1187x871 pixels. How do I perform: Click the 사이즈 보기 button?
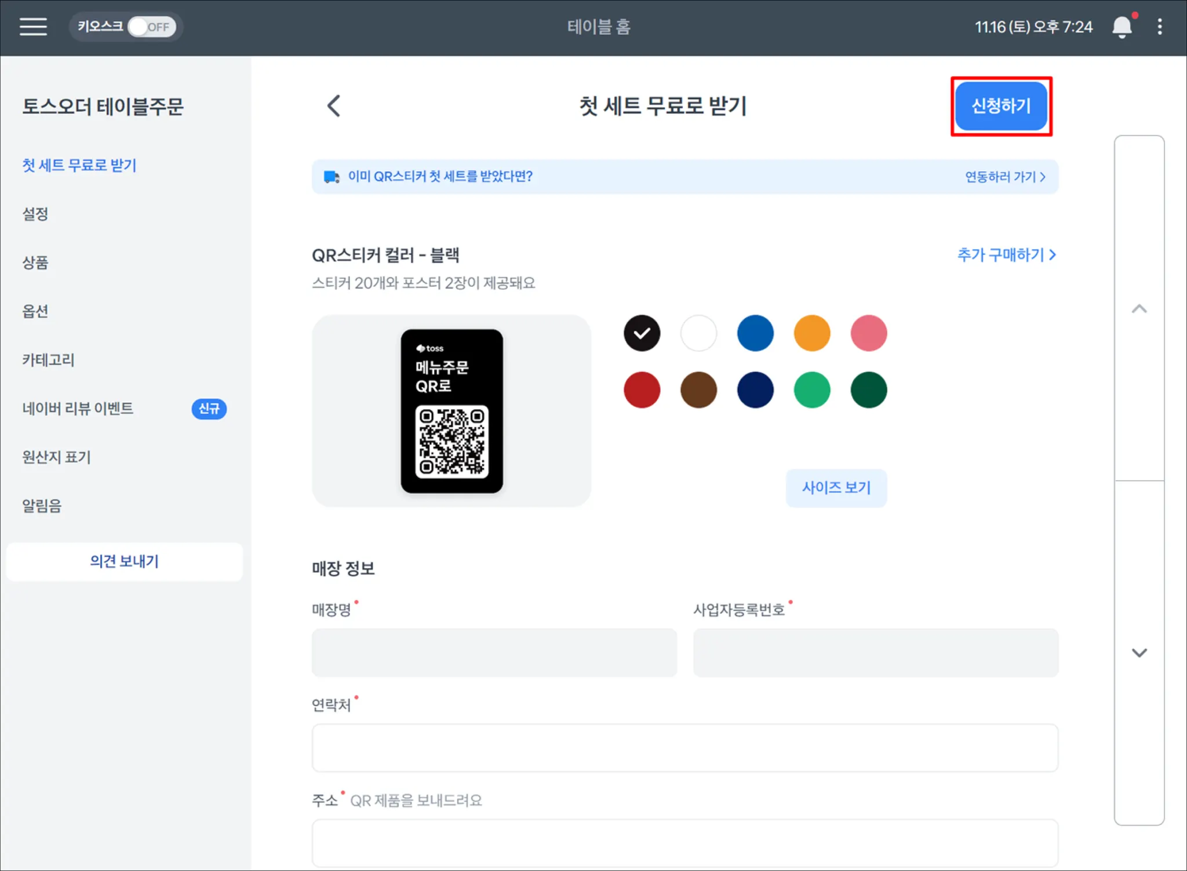coord(836,487)
